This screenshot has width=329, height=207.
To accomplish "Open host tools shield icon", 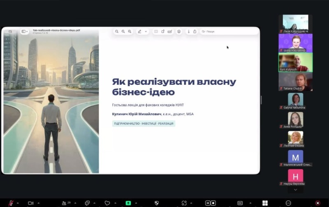I will pos(157,203).
